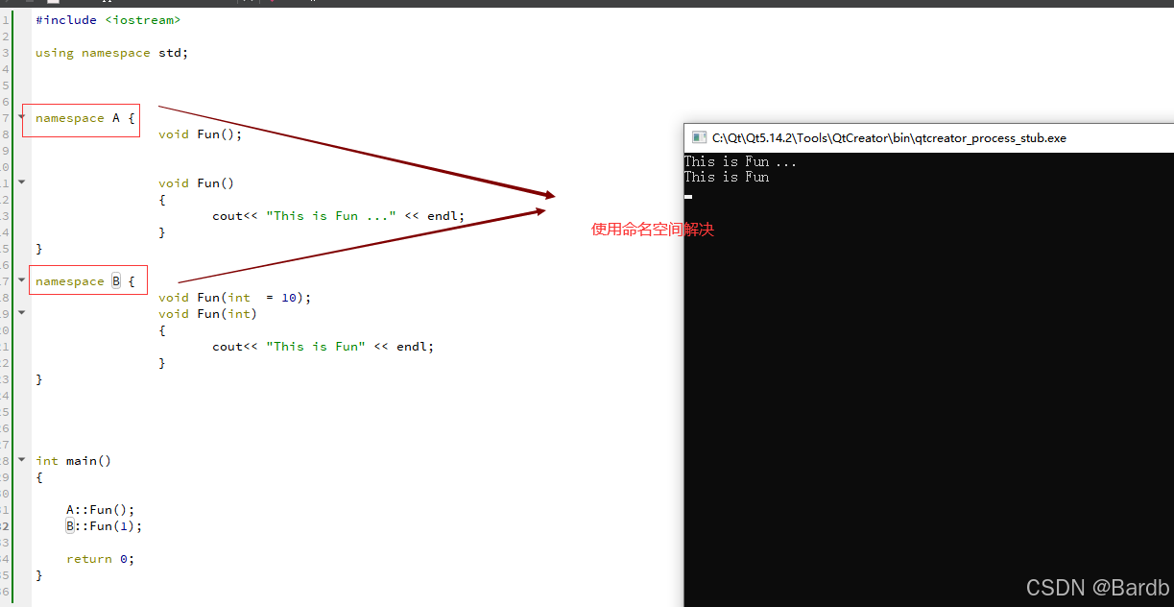Image resolution: width=1174 pixels, height=607 pixels.
Task: Click the 'B::Fun(1);' call in main
Action: pos(104,526)
